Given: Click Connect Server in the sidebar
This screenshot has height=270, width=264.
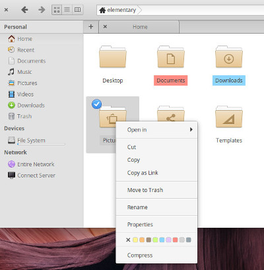Looking at the screenshot, I should [x=32, y=176].
